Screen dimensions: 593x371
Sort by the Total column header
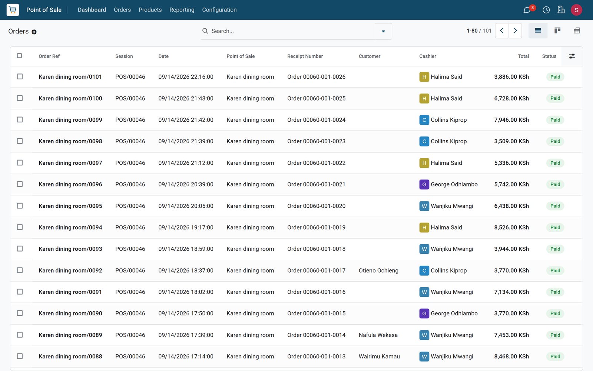(523, 56)
